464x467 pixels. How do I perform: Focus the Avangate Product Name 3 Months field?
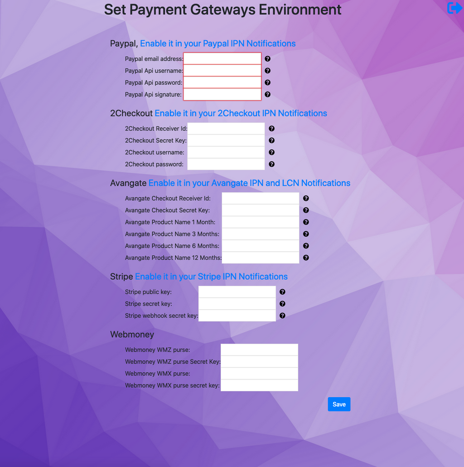pyautogui.click(x=261, y=234)
